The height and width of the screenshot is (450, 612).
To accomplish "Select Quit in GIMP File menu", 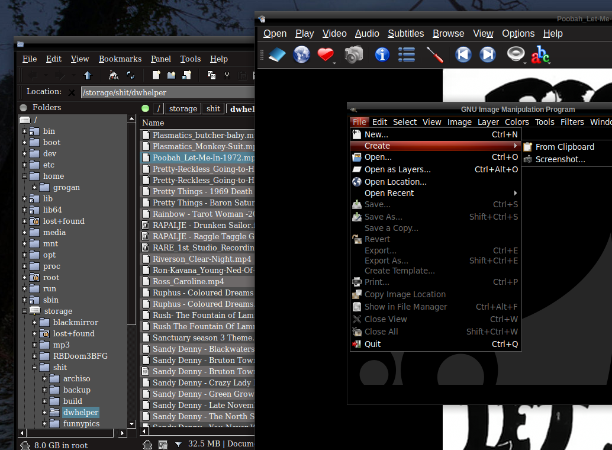I will coord(436,344).
